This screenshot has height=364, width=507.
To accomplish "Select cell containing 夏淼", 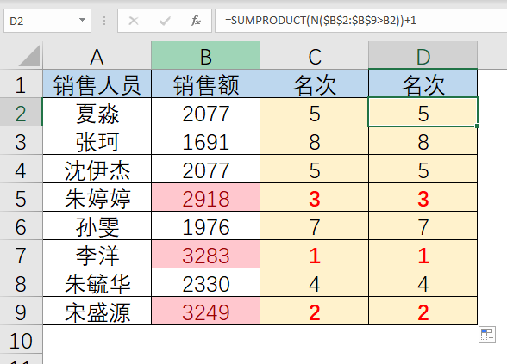I will (x=97, y=112).
